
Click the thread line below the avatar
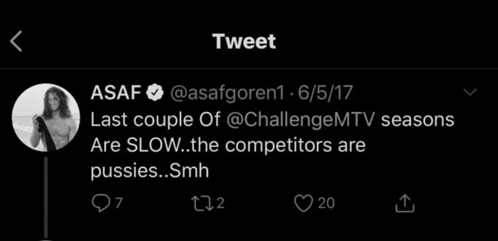[x=46, y=197]
